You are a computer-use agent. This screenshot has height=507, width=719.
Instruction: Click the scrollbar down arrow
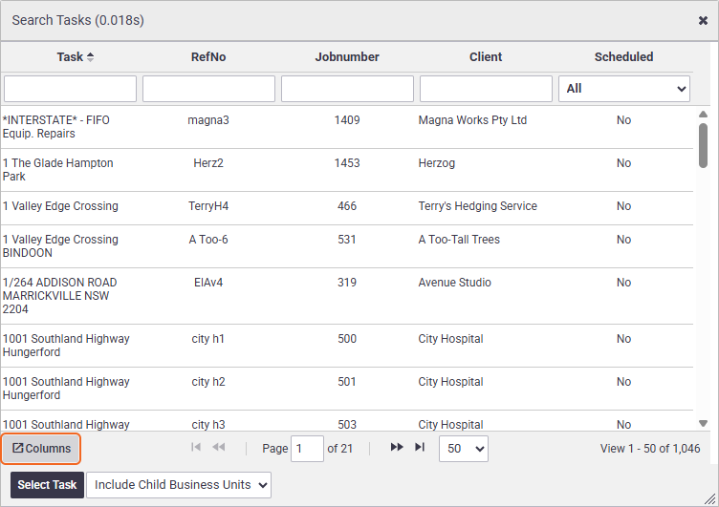(703, 423)
